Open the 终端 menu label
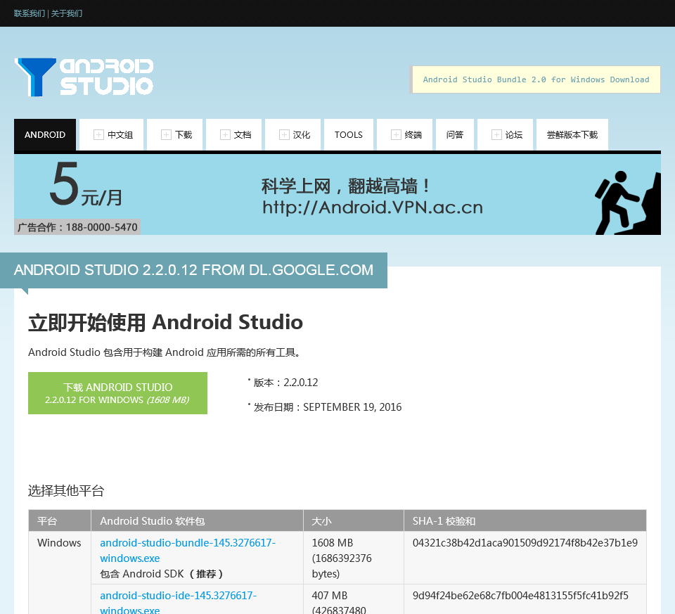The image size is (675, 614). point(413,135)
